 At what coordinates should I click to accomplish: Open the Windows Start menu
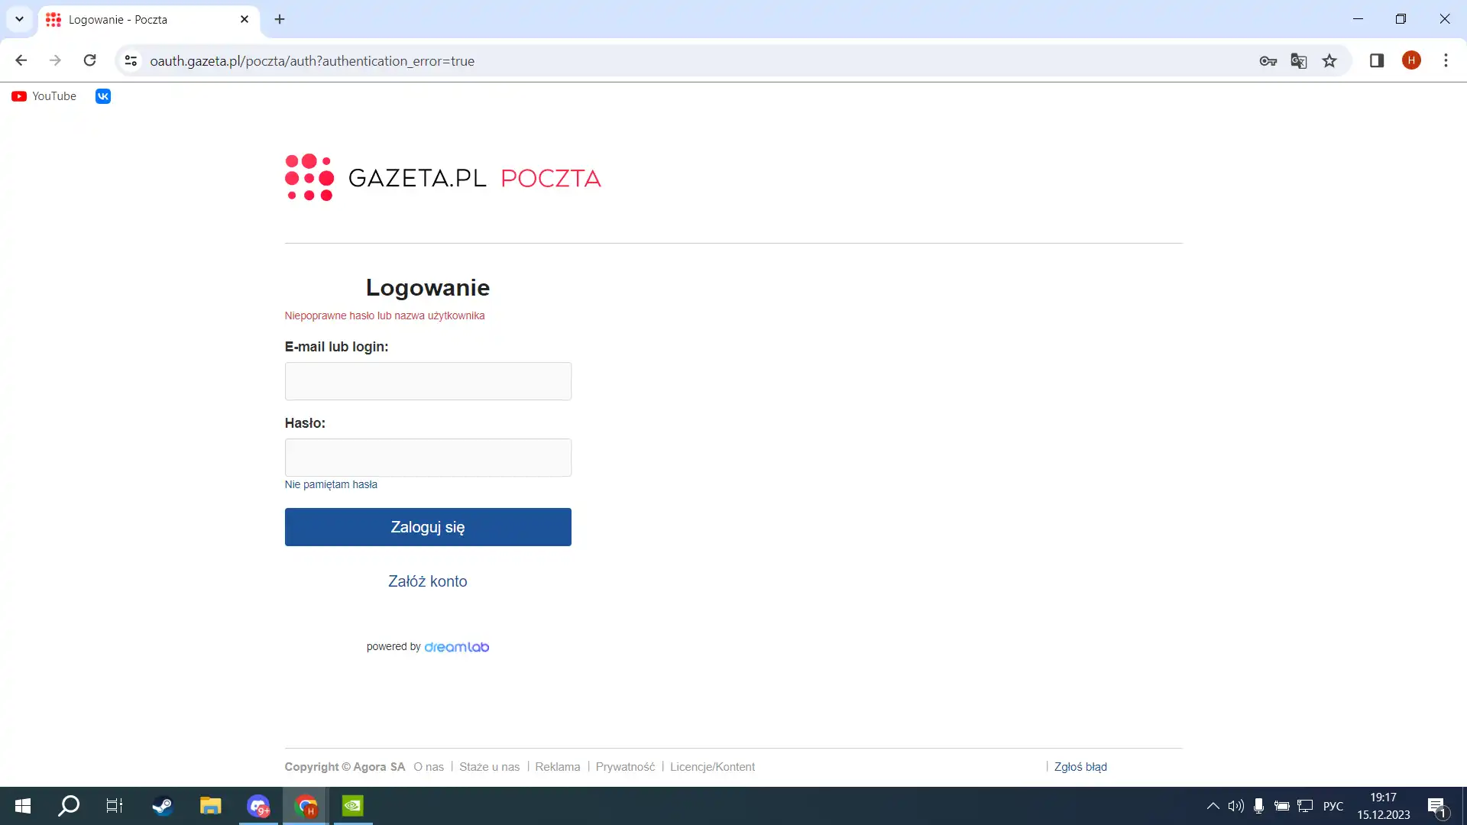[x=23, y=806]
